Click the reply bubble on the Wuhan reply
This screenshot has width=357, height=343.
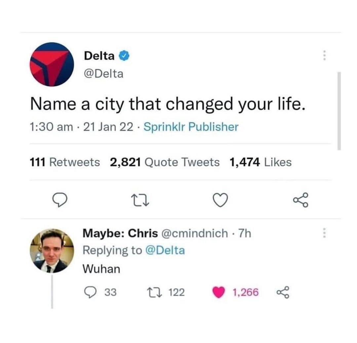click(x=90, y=292)
